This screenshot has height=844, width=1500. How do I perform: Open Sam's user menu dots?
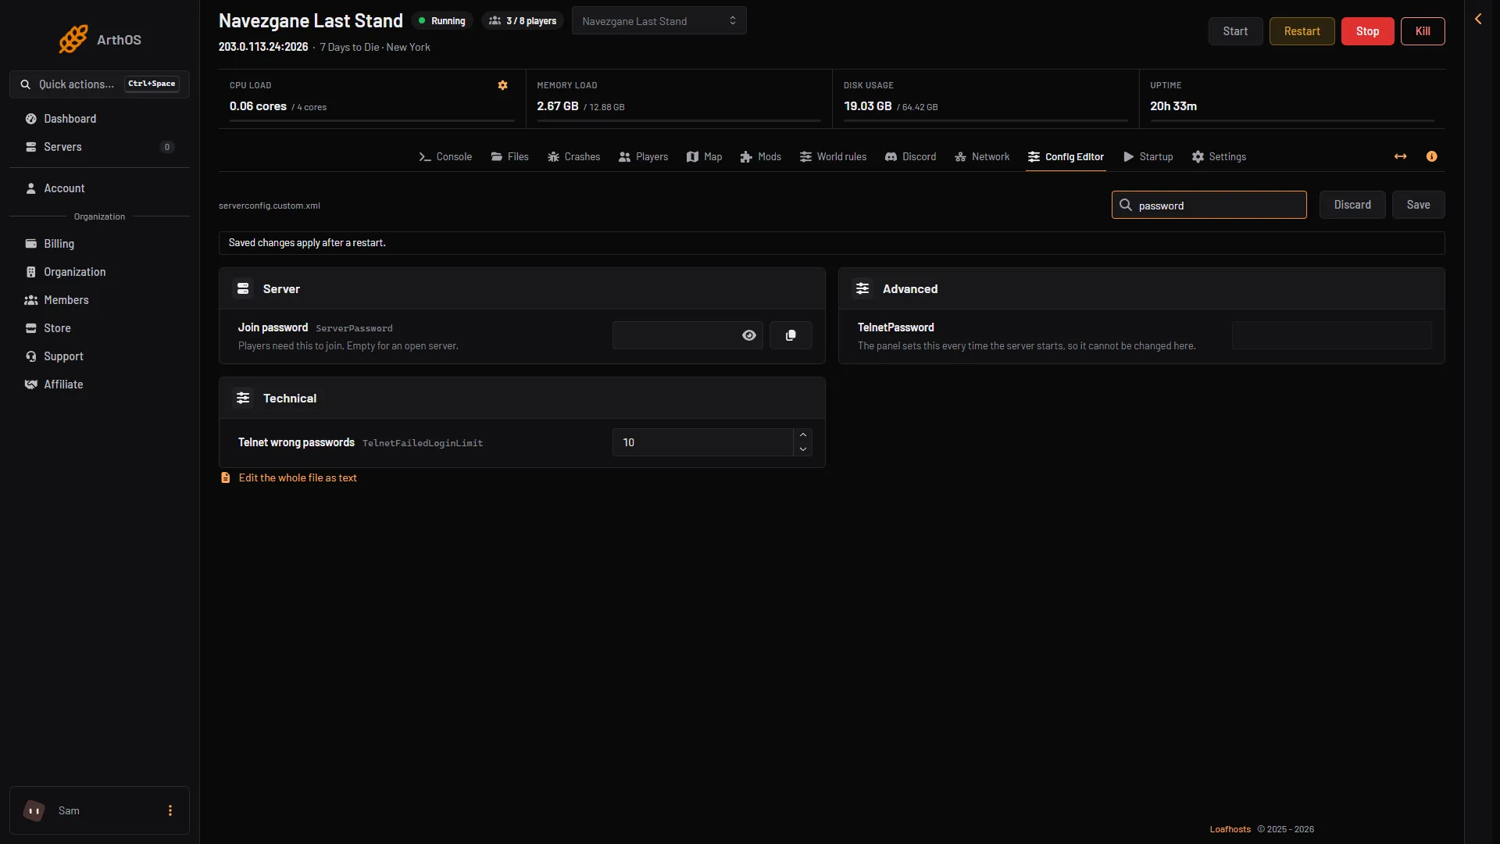pyautogui.click(x=170, y=810)
